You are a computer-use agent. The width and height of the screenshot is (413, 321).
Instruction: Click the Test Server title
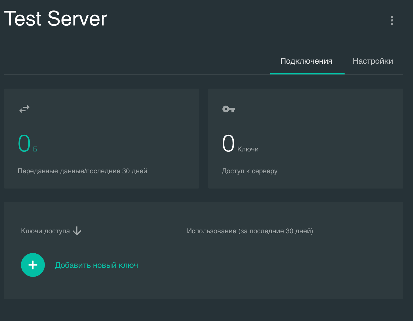point(56,19)
